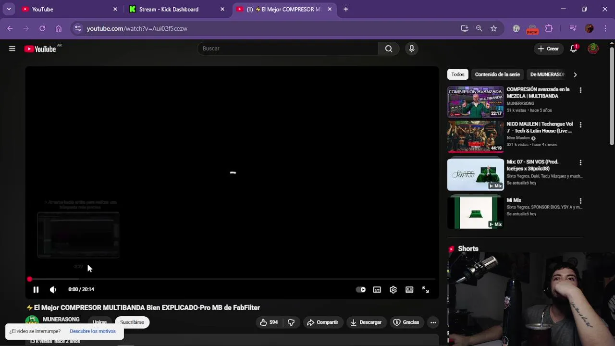Click the install/cast screen icon in address bar
Screen dimensions: 615x346
click(465, 28)
